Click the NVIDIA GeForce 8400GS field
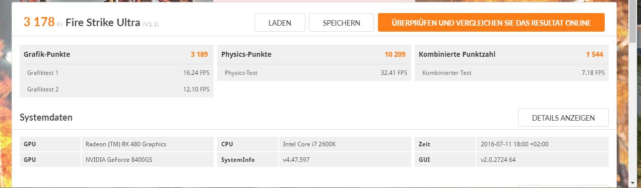Viewport: 641px width, 188px height. tap(147, 160)
